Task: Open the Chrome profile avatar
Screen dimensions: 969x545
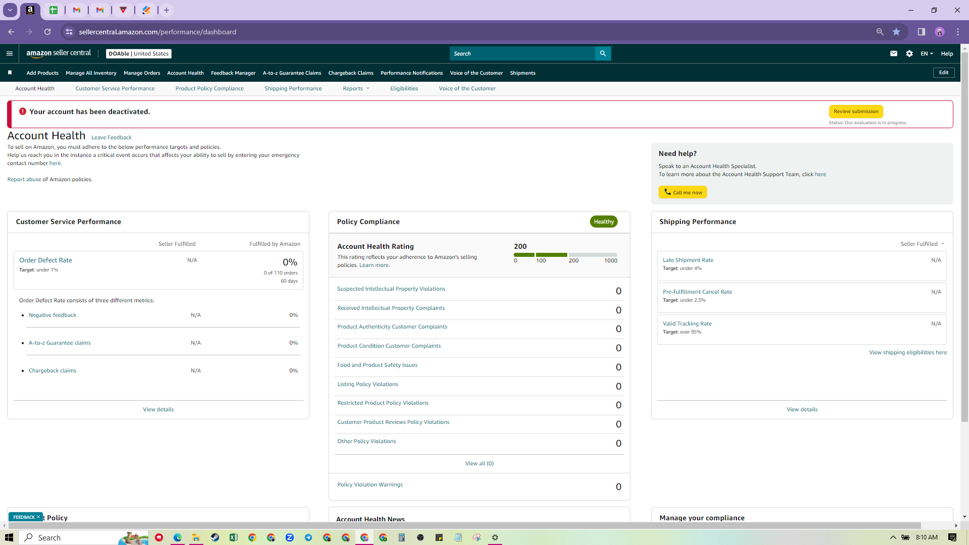Action: pyautogui.click(x=940, y=32)
